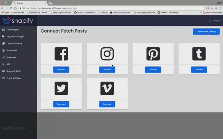The height and width of the screenshot is (139, 223).
Task: Open Other Bookmarks folder
Action: 212,13
